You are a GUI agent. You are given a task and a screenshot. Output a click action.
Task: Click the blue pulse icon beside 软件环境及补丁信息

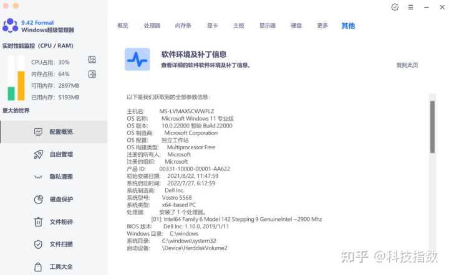tap(137, 59)
